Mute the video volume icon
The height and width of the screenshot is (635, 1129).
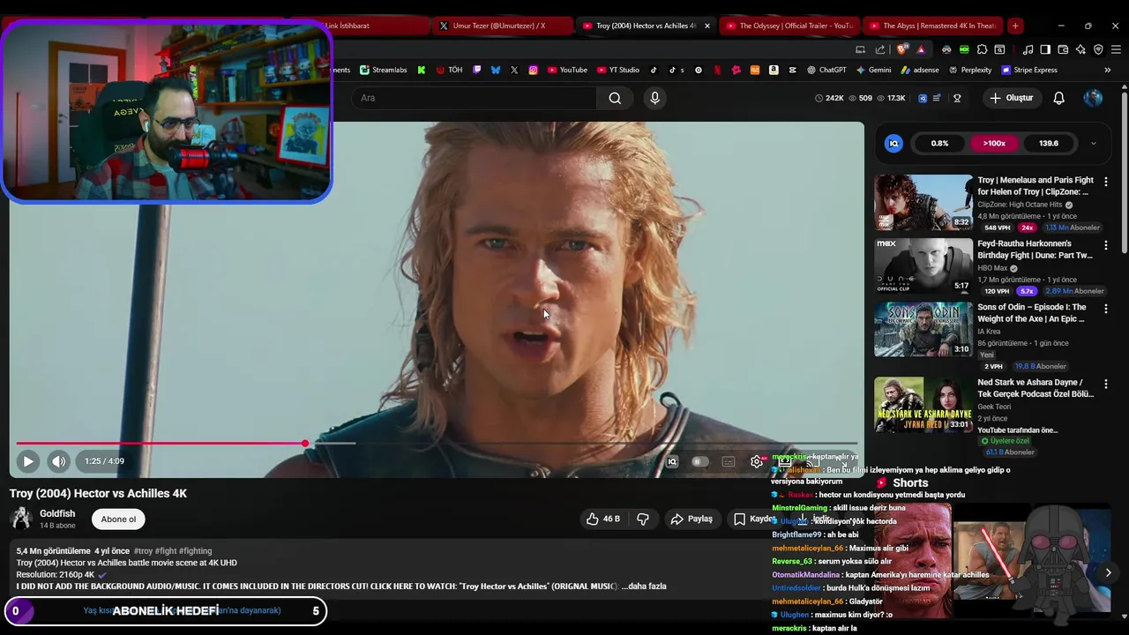(58, 461)
